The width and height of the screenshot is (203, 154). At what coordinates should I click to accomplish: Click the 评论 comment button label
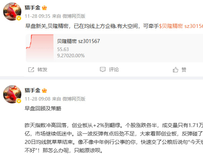click(114, 69)
